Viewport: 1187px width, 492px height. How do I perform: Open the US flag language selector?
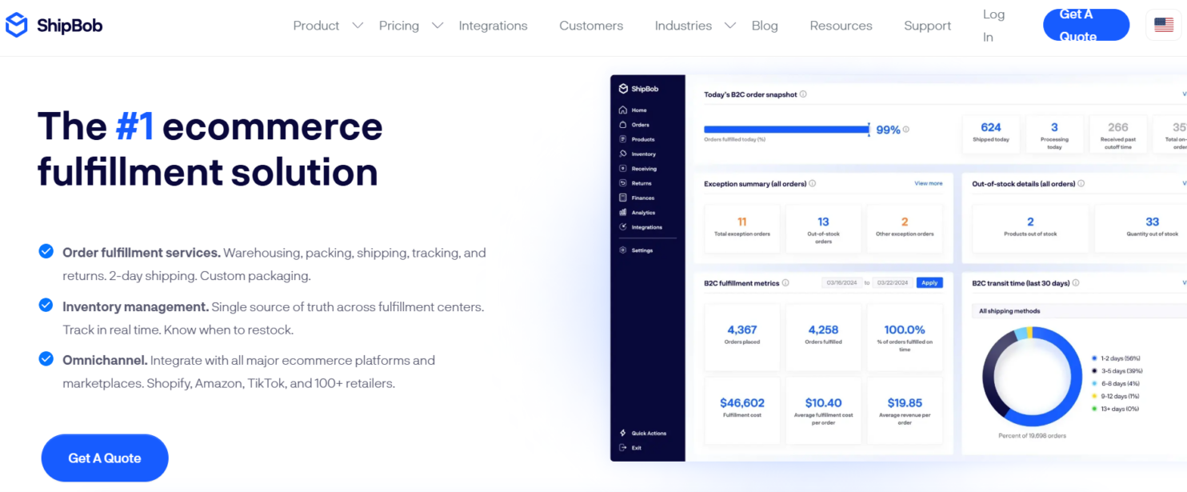coord(1164,25)
